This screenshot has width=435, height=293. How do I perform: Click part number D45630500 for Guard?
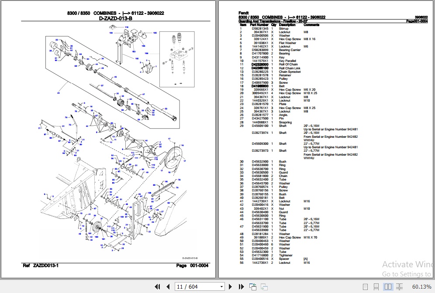coord(260,173)
